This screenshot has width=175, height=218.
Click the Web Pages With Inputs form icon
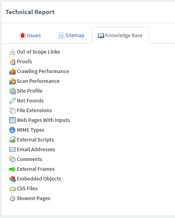click(x=12, y=120)
